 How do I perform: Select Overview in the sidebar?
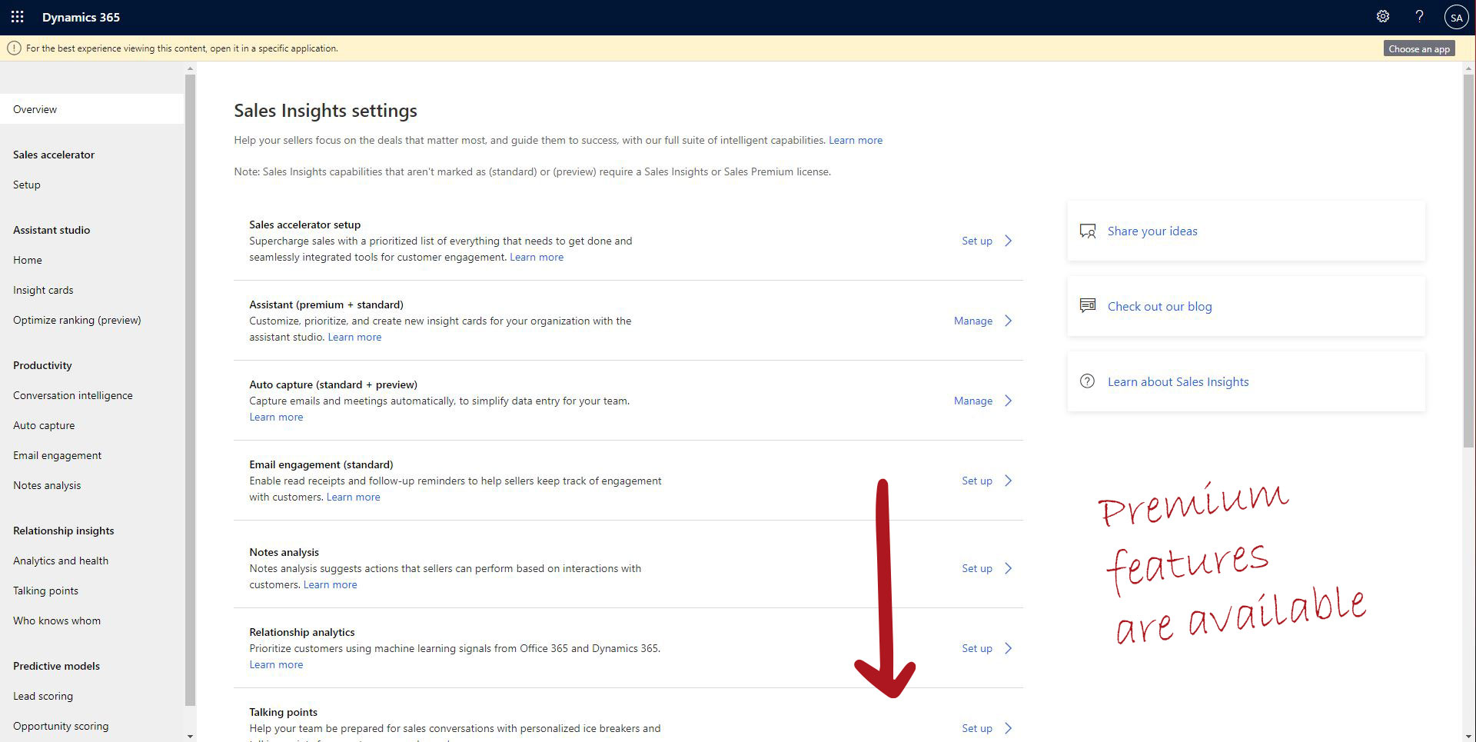35,108
